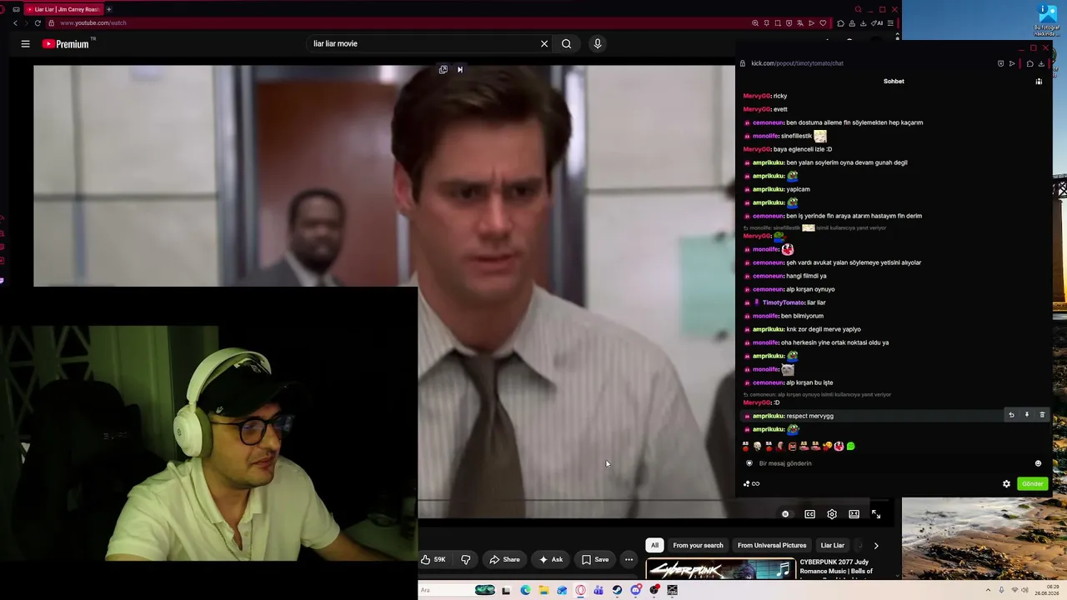The width and height of the screenshot is (1067, 600).
Task: Delete the 'respect mervygg' chat message
Action: (1041, 415)
